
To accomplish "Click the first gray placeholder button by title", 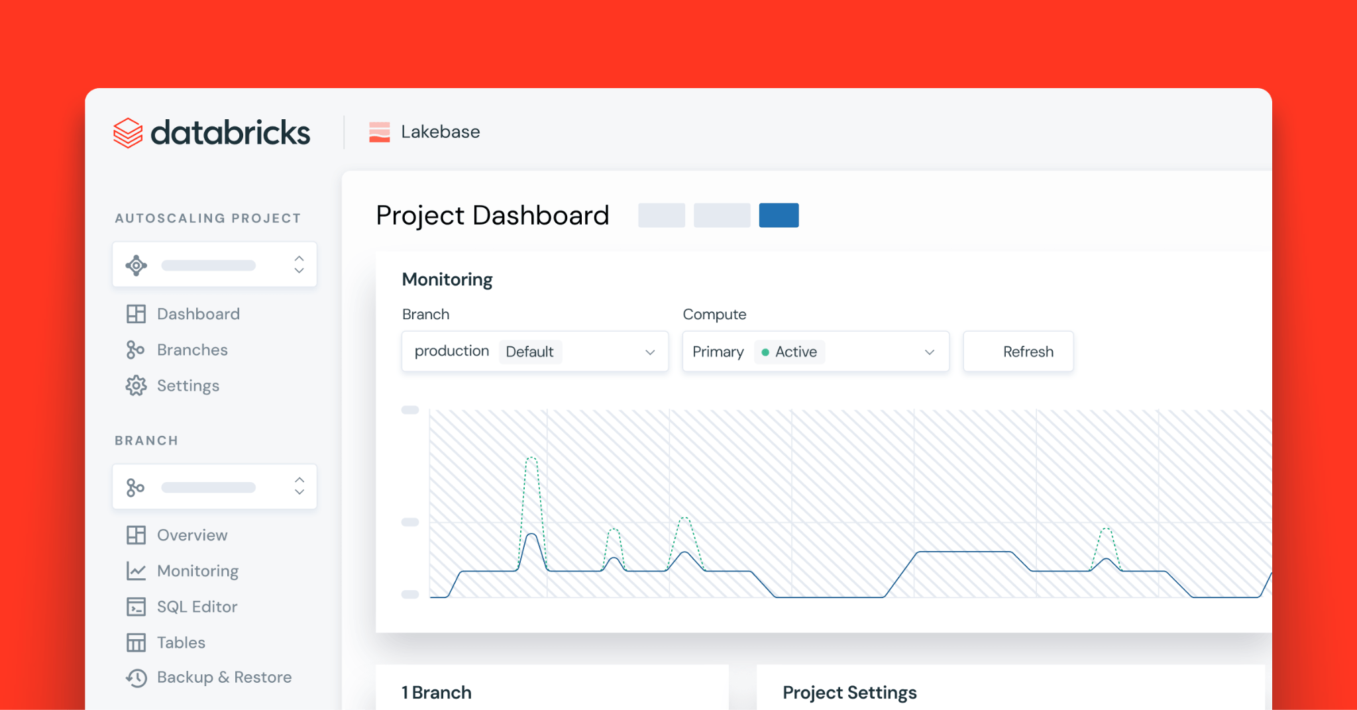I will coord(661,215).
